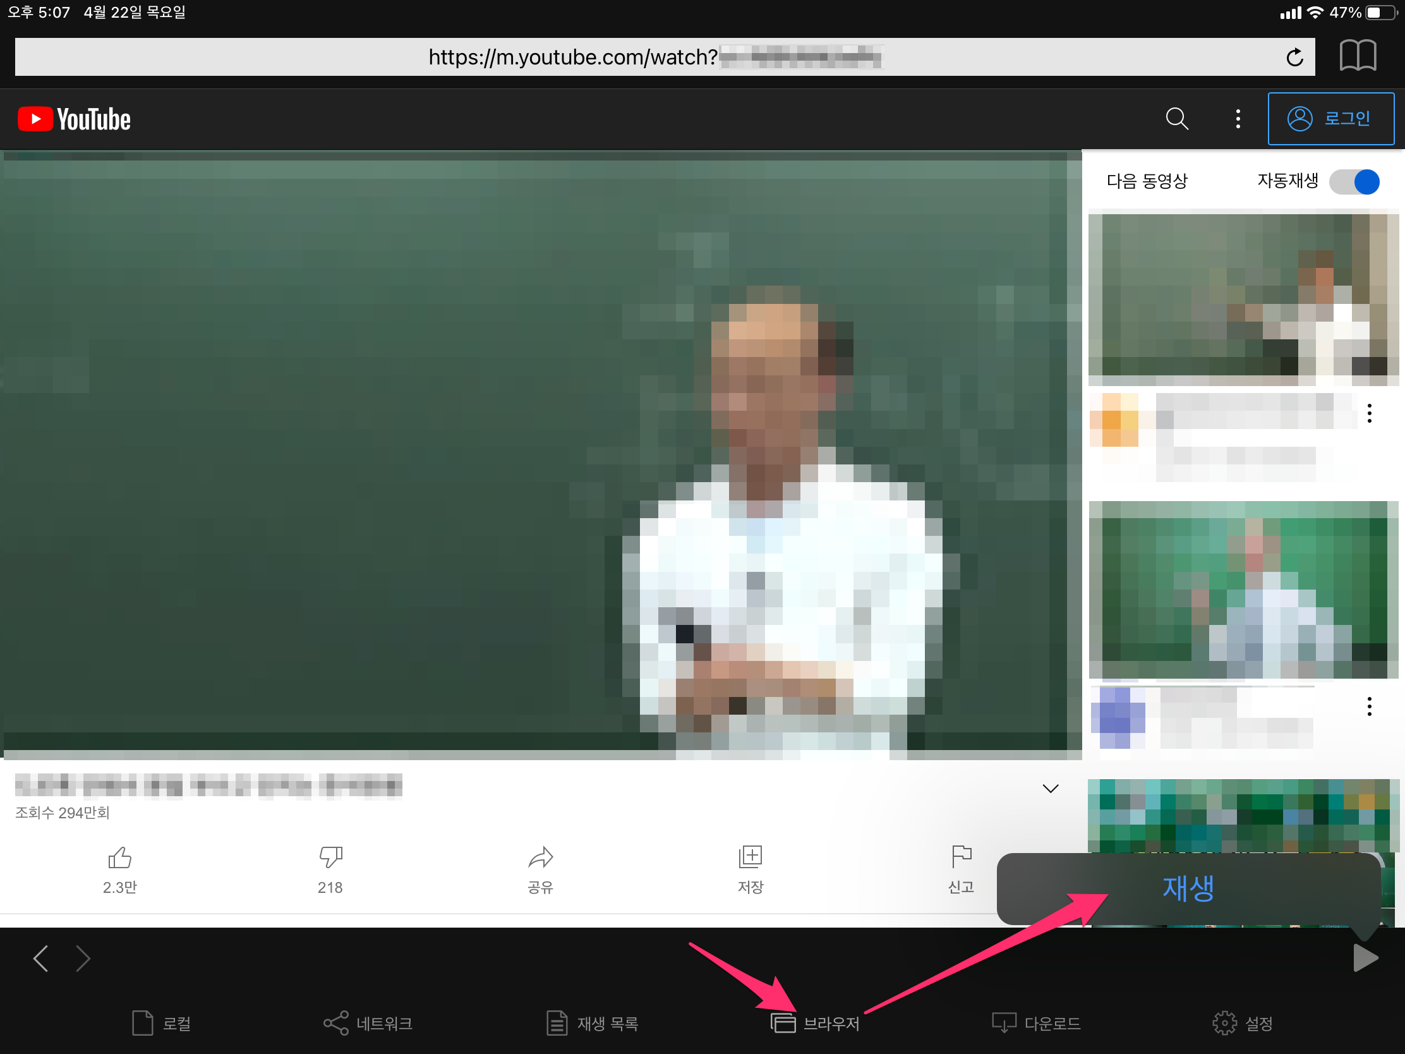Screen dimensions: 1405x1054
Task: Click the YouTube search magnifier icon
Action: coord(1176,119)
